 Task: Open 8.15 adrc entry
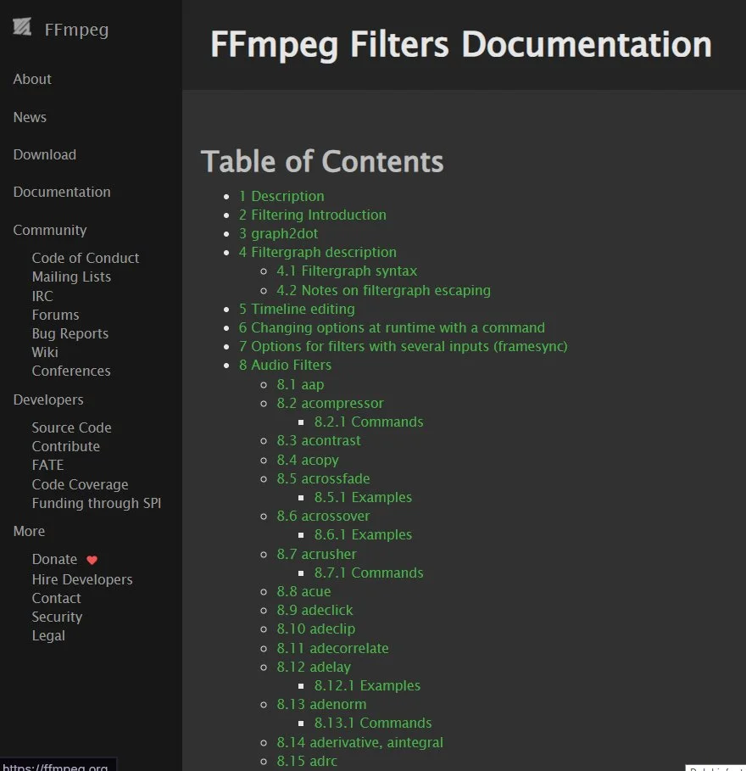point(307,761)
